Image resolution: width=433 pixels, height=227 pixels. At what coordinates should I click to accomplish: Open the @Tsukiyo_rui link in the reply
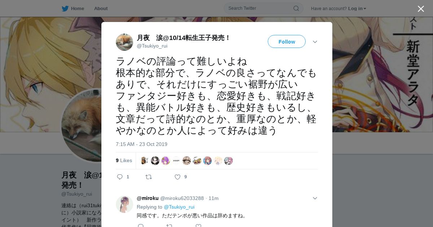(x=179, y=207)
